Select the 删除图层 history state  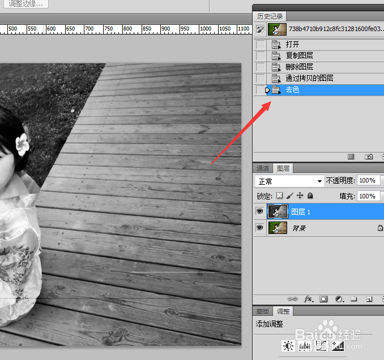pos(325,67)
